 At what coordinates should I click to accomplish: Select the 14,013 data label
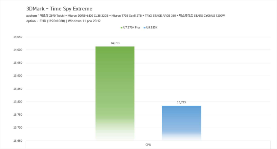click(115, 43)
